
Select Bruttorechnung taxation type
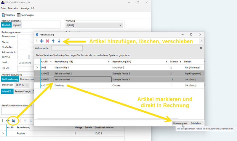(x=27, y=79)
